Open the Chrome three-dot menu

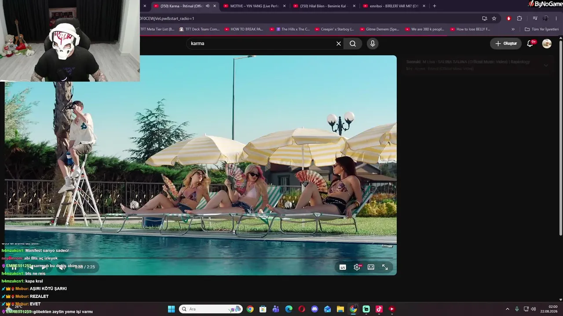pos(556,18)
